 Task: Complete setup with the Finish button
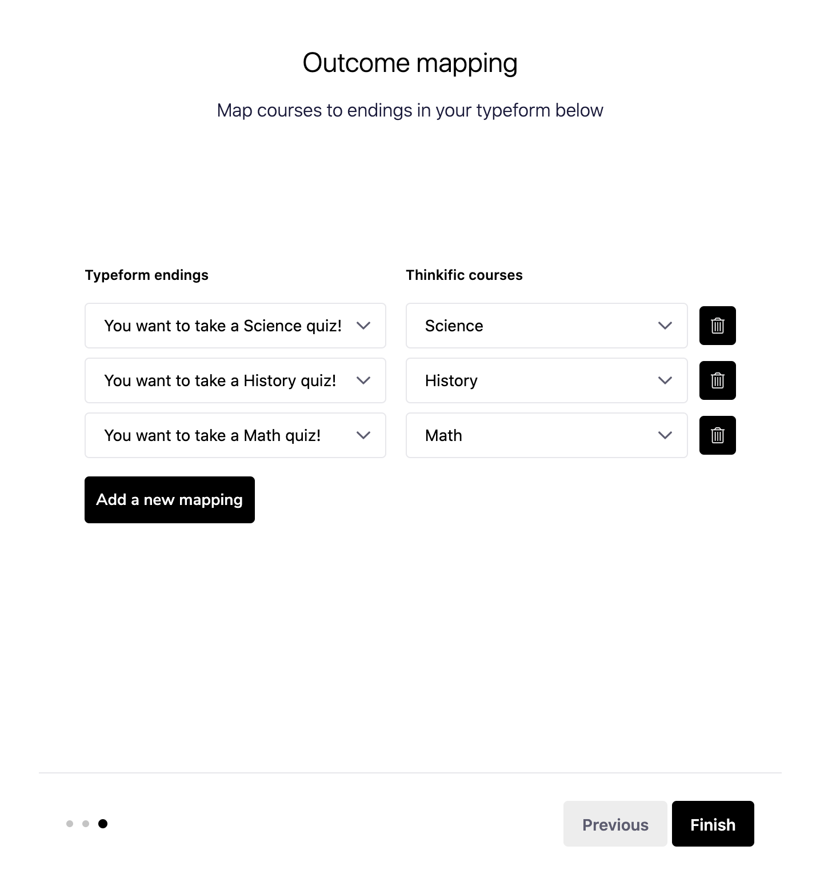tap(713, 824)
